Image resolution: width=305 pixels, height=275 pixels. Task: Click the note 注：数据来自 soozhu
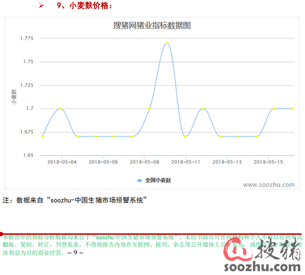pyautogui.click(x=74, y=200)
